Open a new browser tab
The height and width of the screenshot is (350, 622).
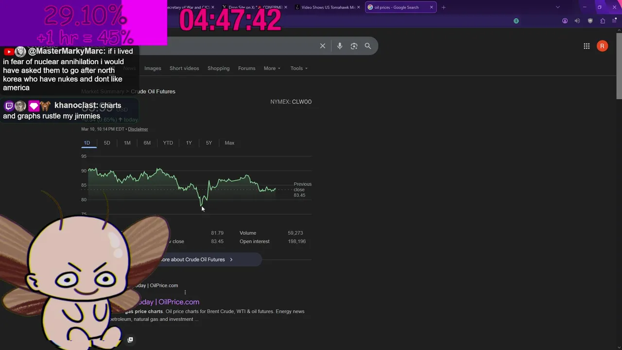(x=443, y=7)
